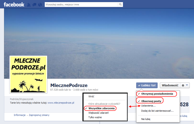The height and width of the screenshot is (124, 194).
Task: Expand the Lubisz to! dropdown button
Action: (147, 85)
